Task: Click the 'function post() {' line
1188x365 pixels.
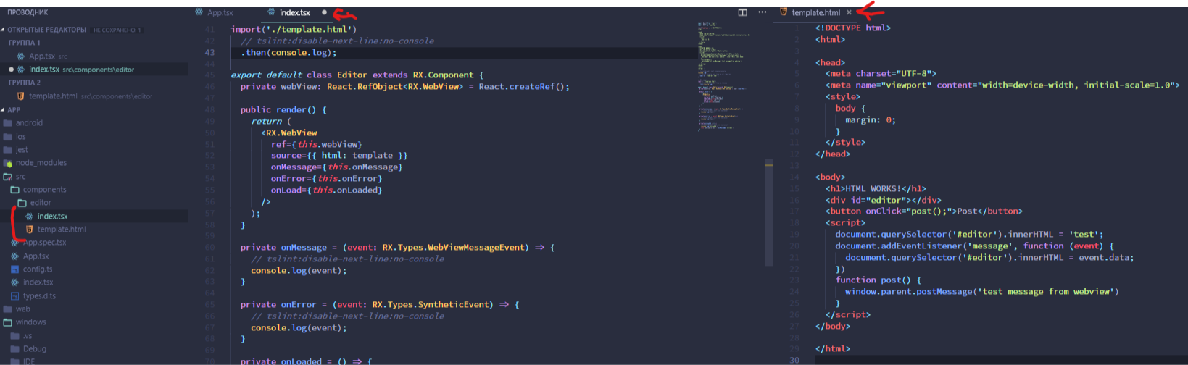Action: (878, 280)
